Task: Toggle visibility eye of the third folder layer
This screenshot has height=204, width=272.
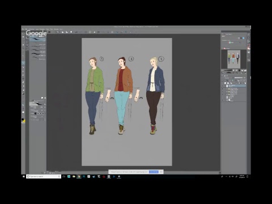Action: (223, 94)
